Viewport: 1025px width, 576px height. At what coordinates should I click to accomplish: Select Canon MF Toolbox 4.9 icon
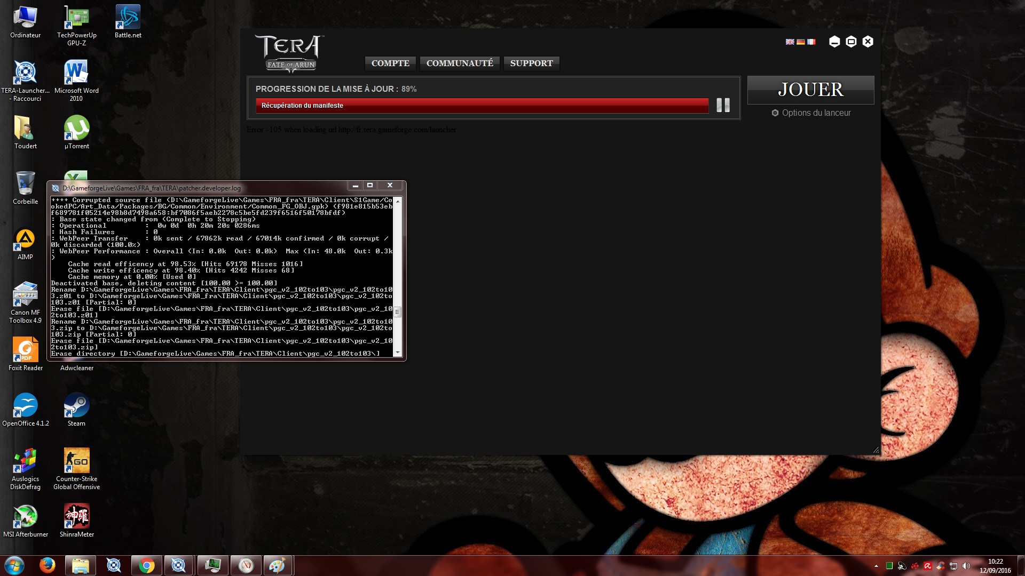(x=25, y=303)
